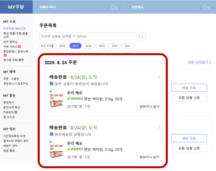Click info icon beside 일부 상품이 분리되어 배송됩니다
This screenshot has height=171, width=216.
[51, 83]
